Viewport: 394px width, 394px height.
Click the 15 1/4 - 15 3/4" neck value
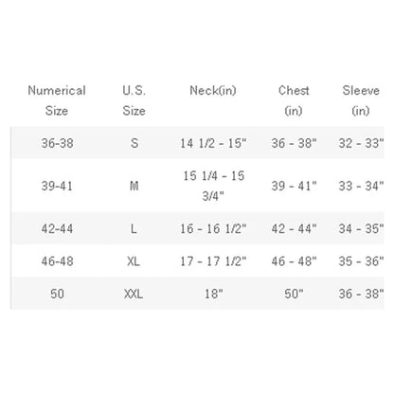[214, 186]
